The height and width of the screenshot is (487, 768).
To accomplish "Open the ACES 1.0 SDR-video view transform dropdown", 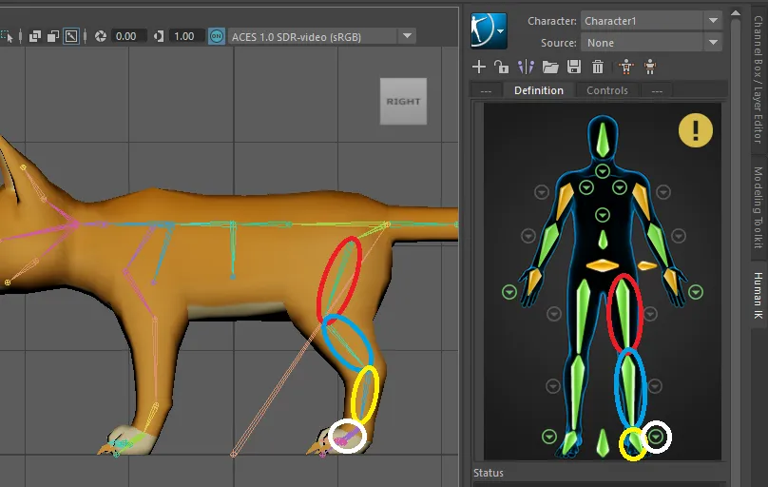I will 322,36.
